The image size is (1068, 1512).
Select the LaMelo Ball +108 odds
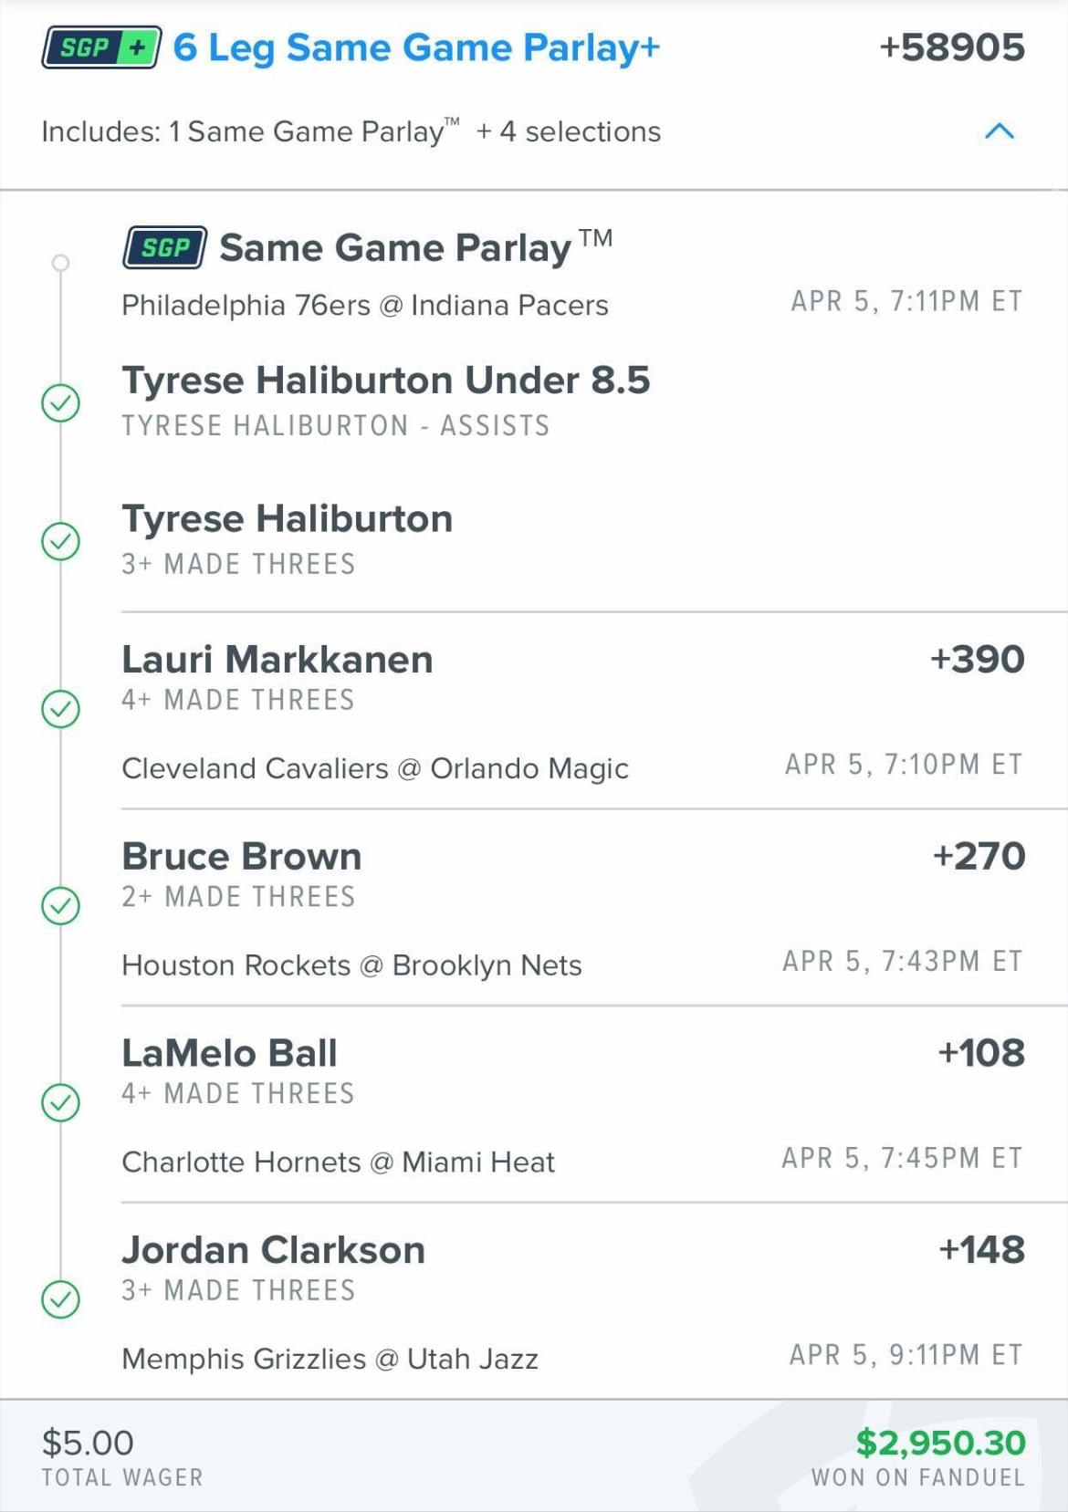981,1053
